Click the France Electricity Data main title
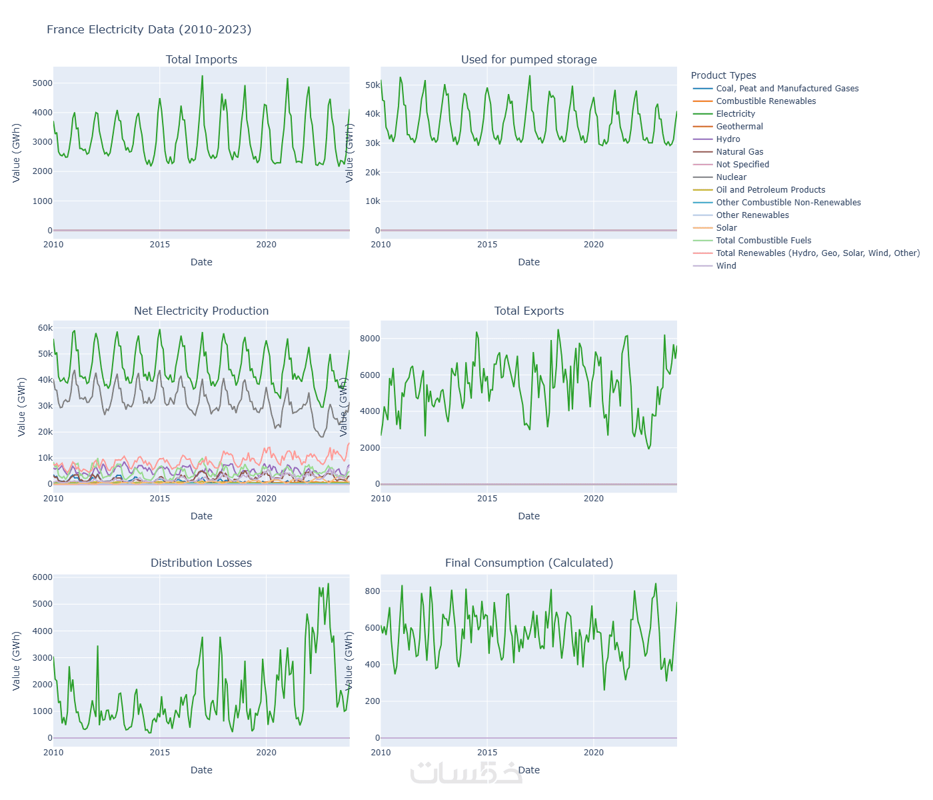933x800 pixels. coord(149,29)
